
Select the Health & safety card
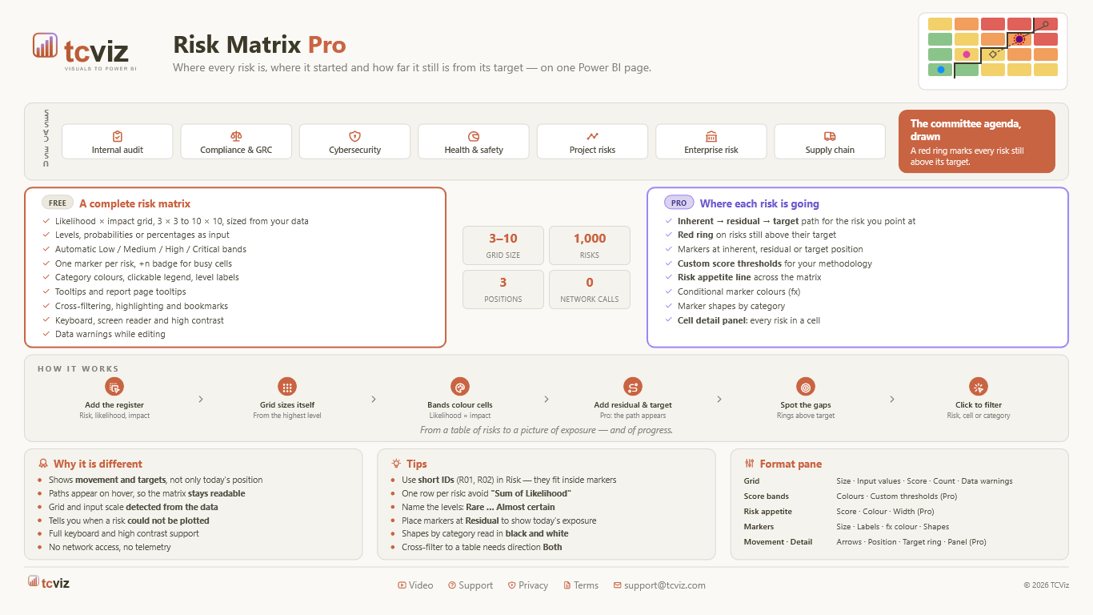[474, 142]
